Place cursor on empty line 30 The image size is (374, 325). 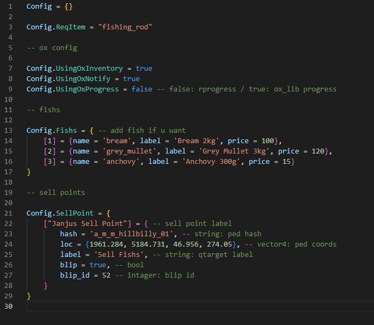(x=200, y=306)
